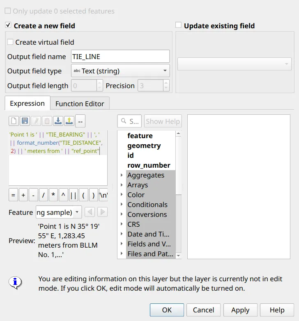This screenshot has height=321, width=299.
Task: Select the 'row_number' function item
Action: (x=149, y=165)
